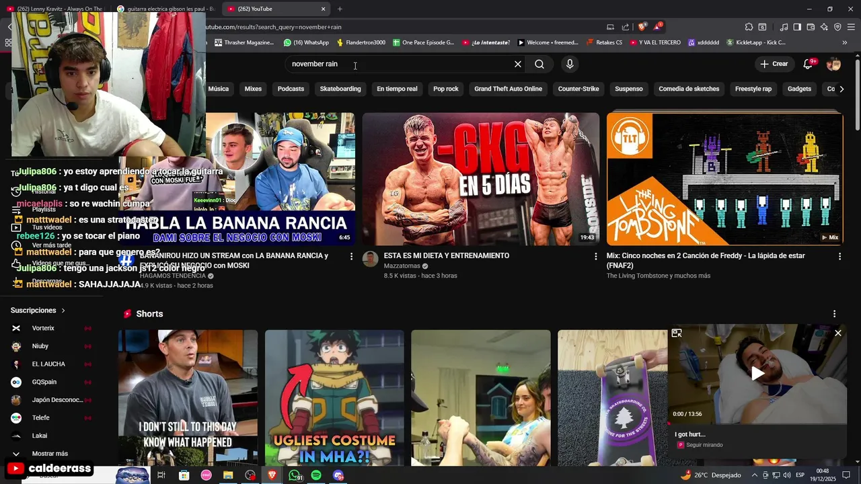Open the Shorts section options menu
This screenshot has height=484, width=861.
[x=834, y=314]
